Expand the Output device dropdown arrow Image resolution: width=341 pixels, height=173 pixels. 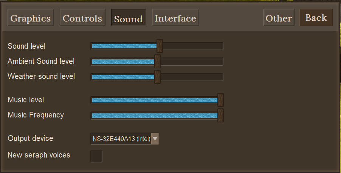(155, 139)
